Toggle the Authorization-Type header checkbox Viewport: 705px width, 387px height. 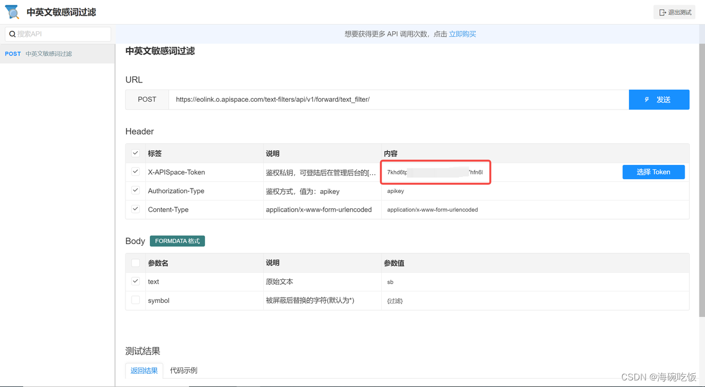pyautogui.click(x=135, y=191)
